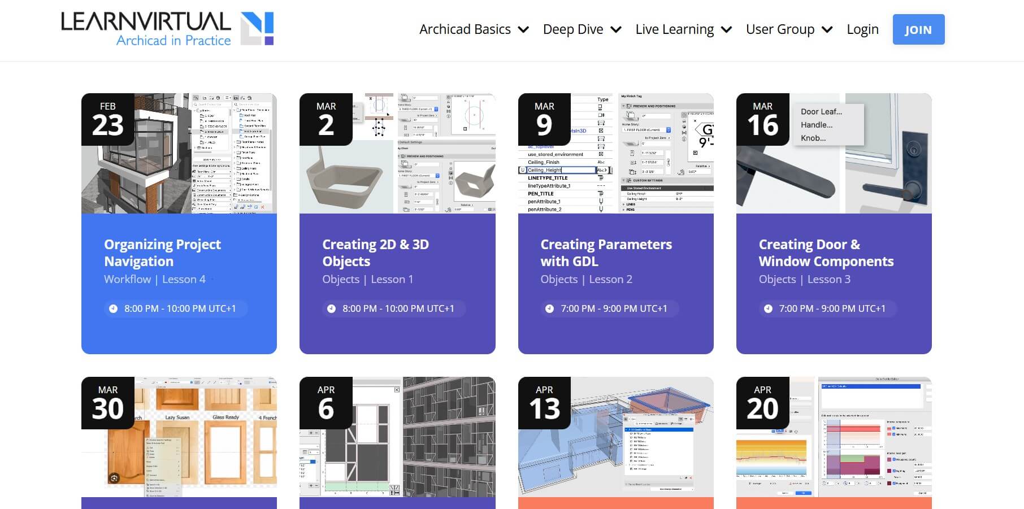Click the 'Workflow | Lesson 4' subtitle

pyautogui.click(x=155, y=279)
